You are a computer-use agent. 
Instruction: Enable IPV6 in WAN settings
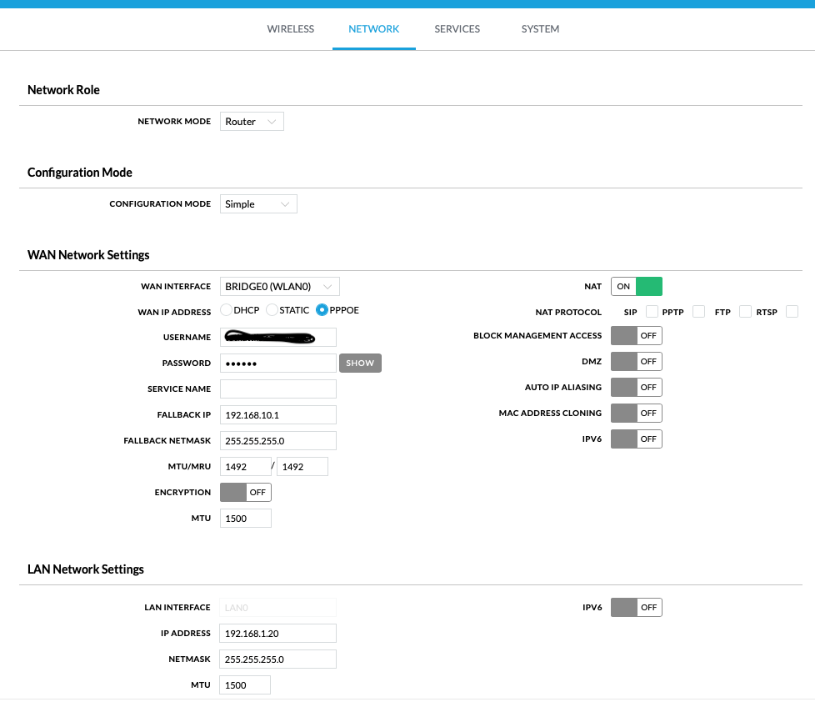(x=636, y=439)
